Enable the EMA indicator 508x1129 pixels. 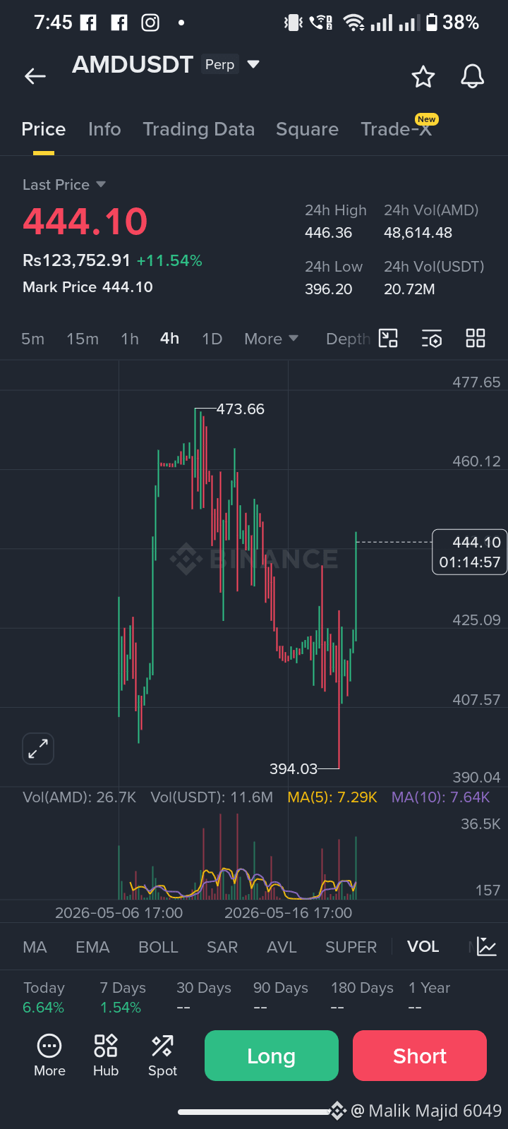[92, 947]
